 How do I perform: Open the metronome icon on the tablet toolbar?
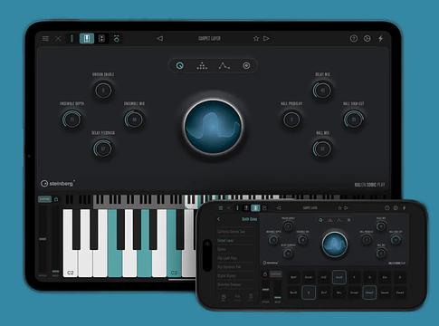click(117, 39)
